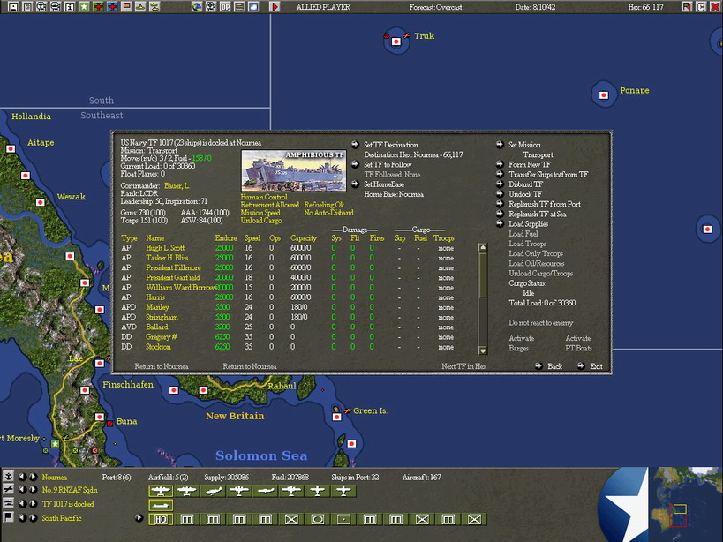723x542 pixels.
Task: Select the Ponape base marker on map
Action: tap(603, 95)
